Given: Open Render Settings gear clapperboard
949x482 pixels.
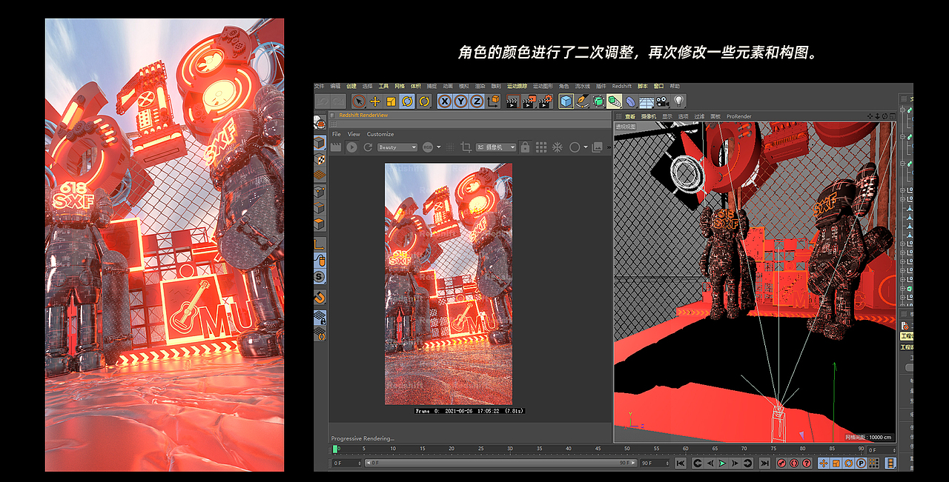Looking at the screenshot, I should pos(546,101).
